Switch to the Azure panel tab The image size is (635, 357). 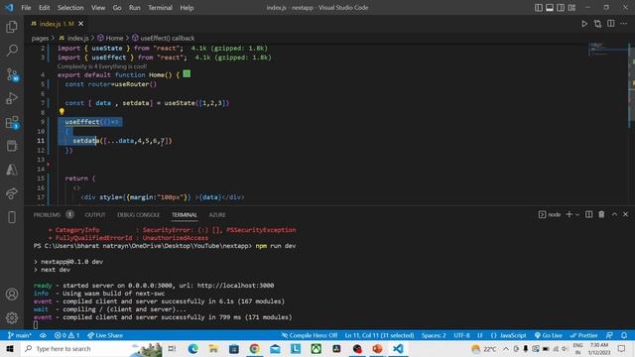pos(217,215)
